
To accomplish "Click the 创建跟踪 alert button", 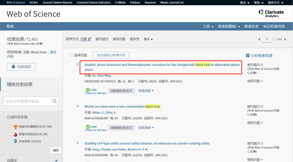I will click(21, 67).
